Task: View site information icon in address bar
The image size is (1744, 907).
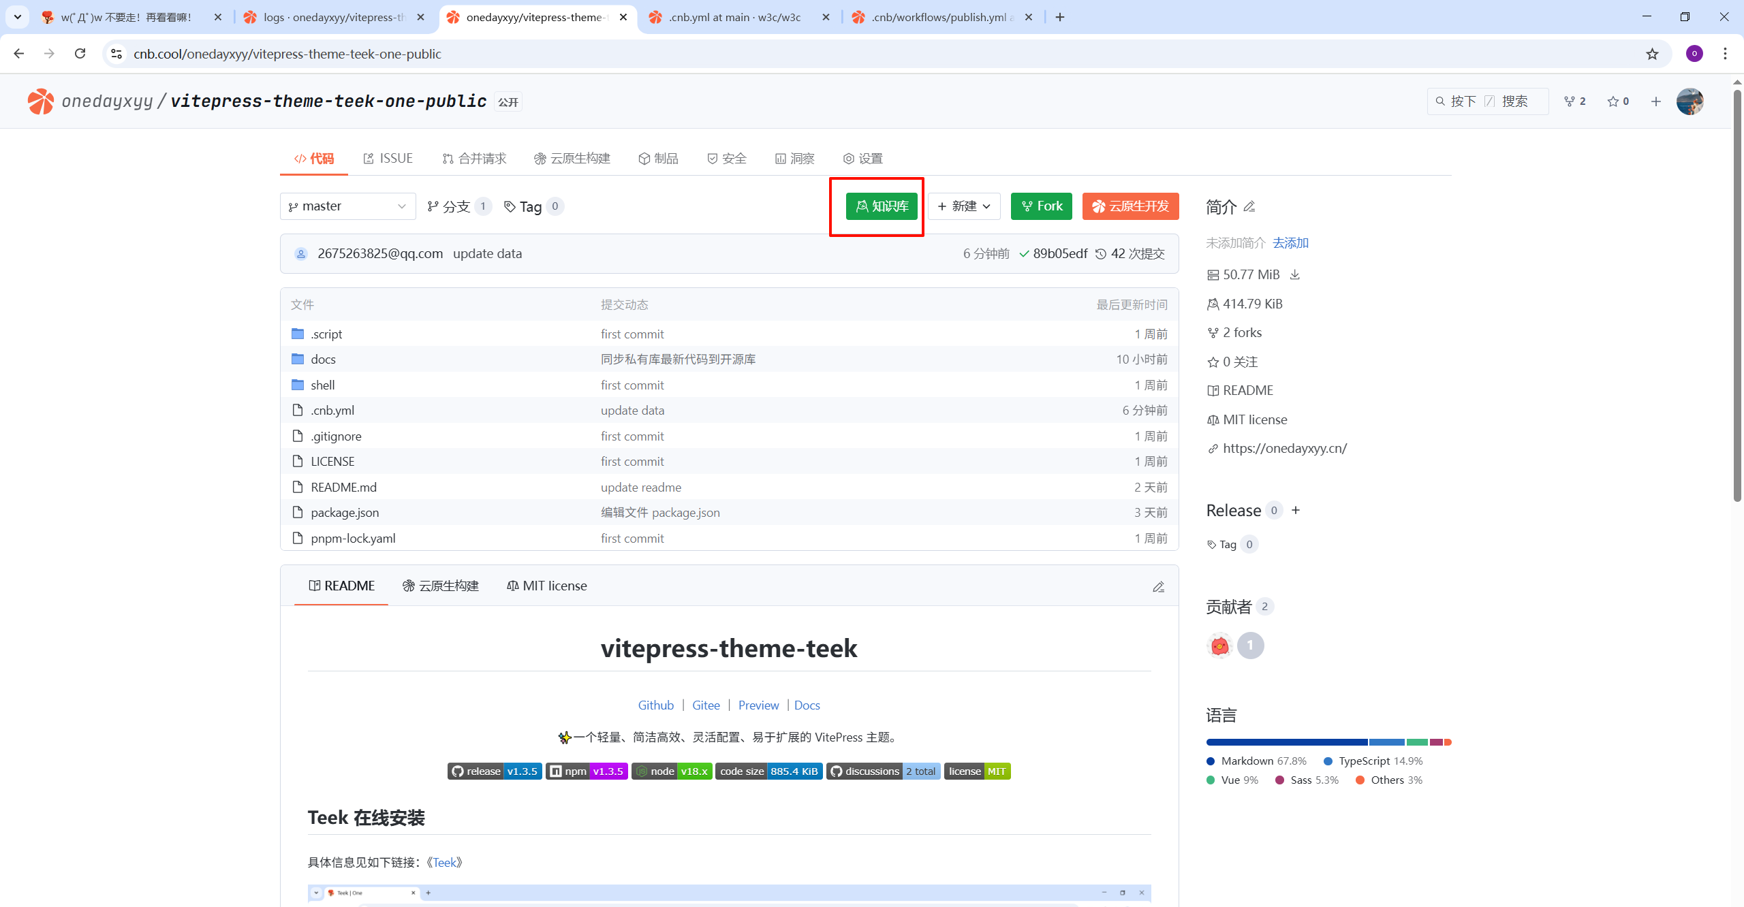Action: pos(116,54)
